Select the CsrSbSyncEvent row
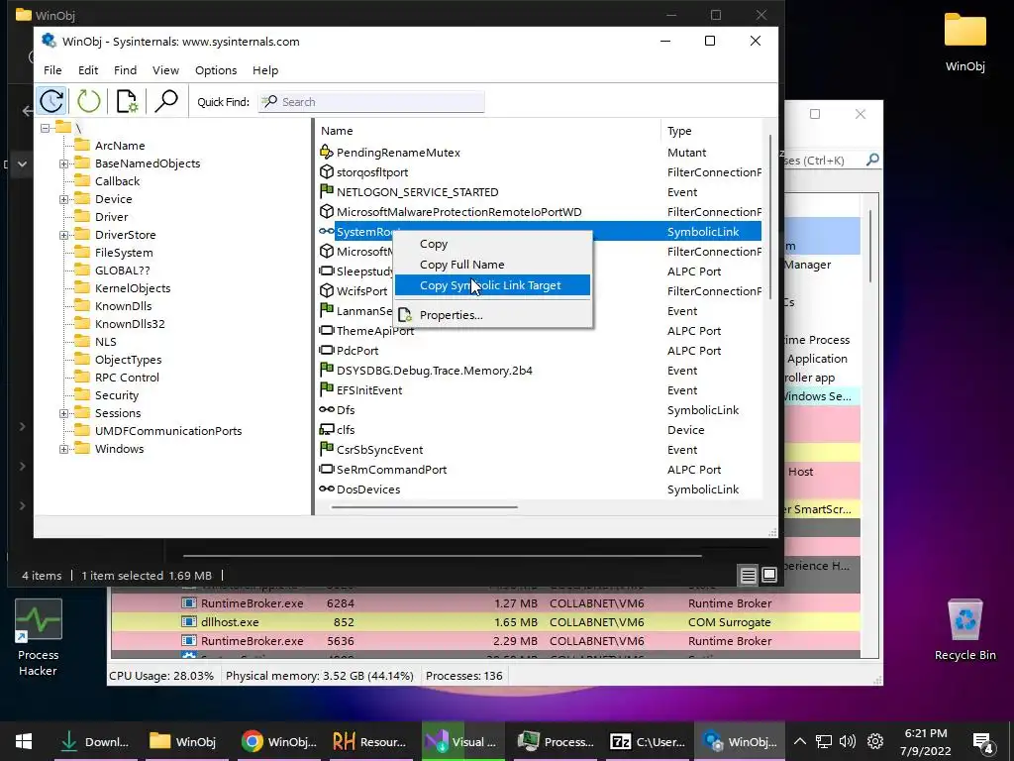Image resolution: width=1014 pixels, height=761 pixels. [540, 449]
